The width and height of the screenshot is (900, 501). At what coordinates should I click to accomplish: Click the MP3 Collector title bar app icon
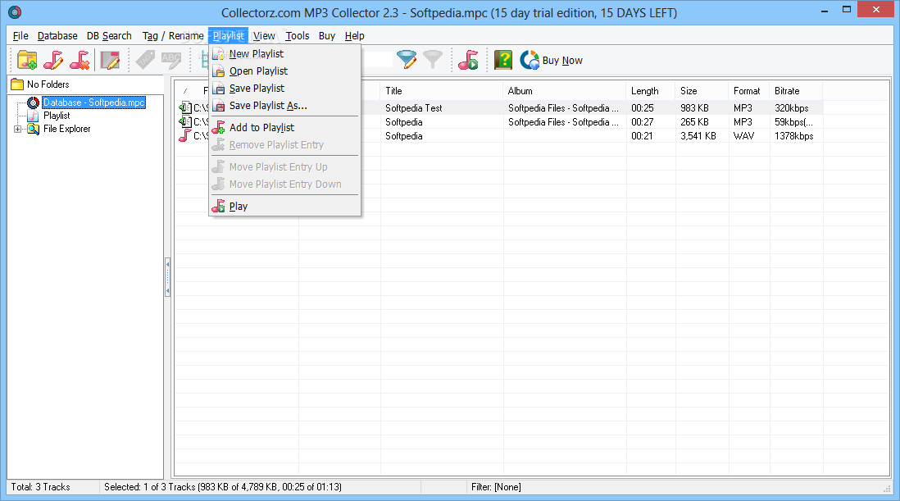pos(15,12)
